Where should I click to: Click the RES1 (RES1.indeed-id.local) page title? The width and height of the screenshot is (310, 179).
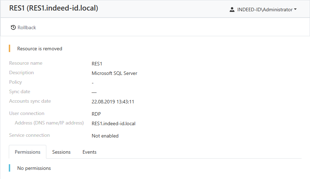pyautogui.click(x=53, y=8)
